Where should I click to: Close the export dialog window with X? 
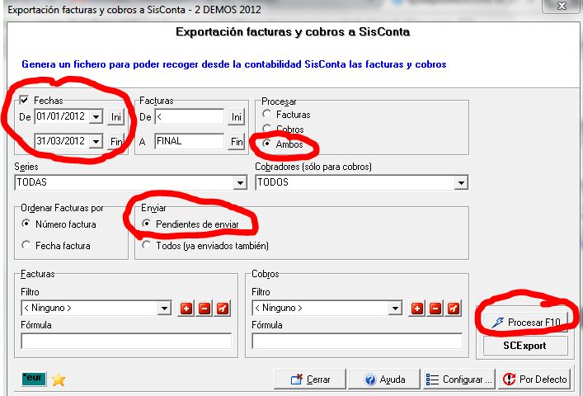click(562, 6)
